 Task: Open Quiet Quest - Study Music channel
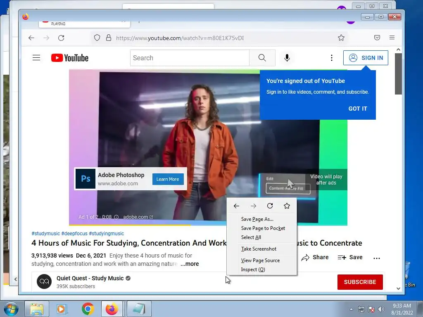pos(90,278)
